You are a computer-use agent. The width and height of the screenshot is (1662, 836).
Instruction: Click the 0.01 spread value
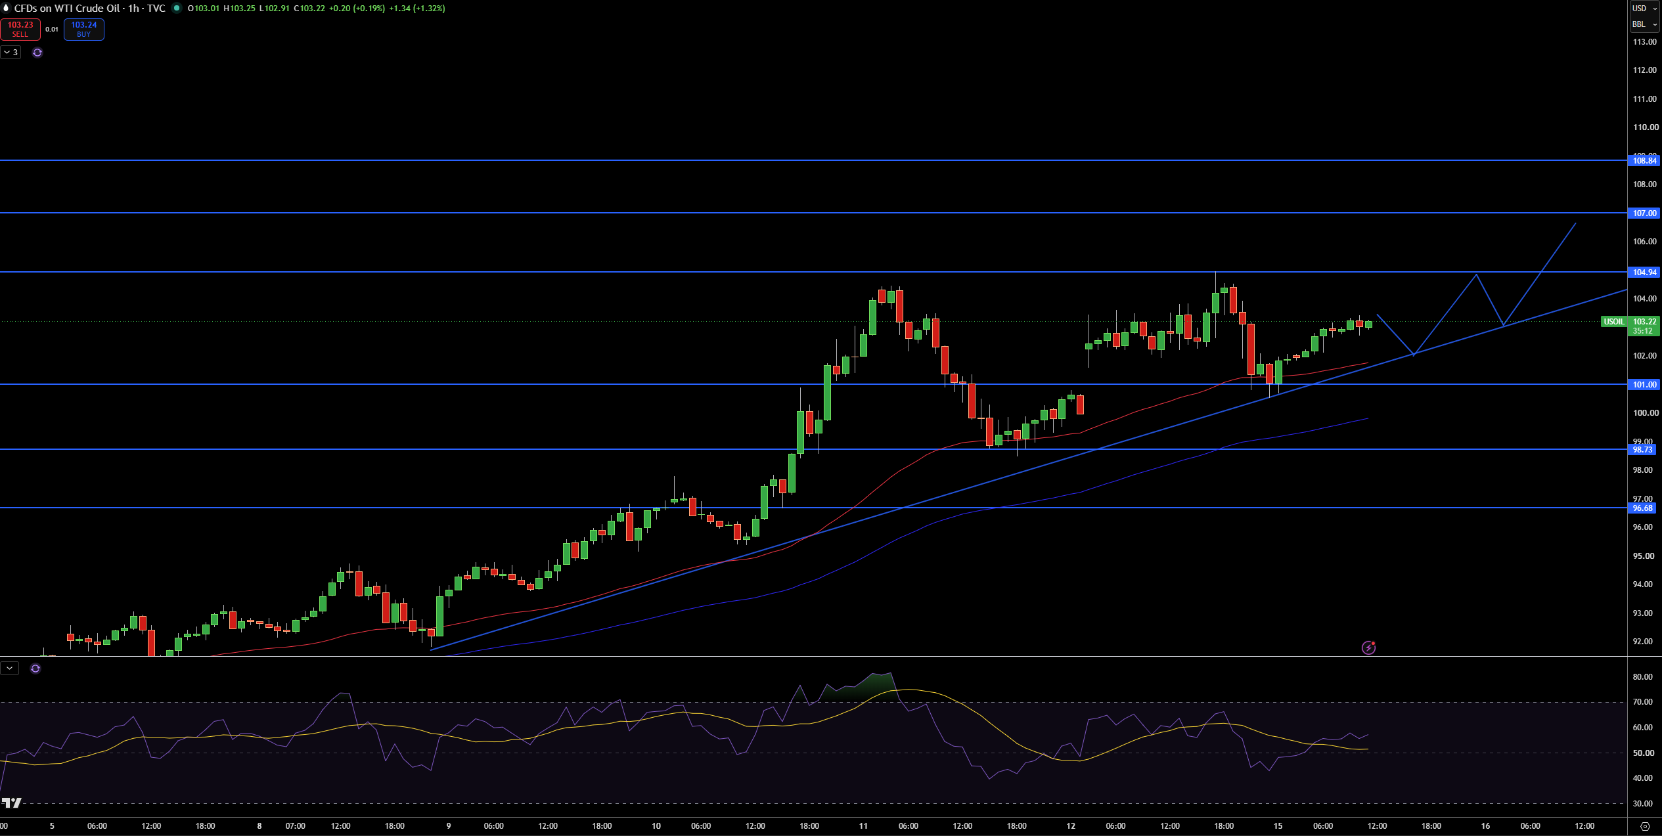[52, 30]
